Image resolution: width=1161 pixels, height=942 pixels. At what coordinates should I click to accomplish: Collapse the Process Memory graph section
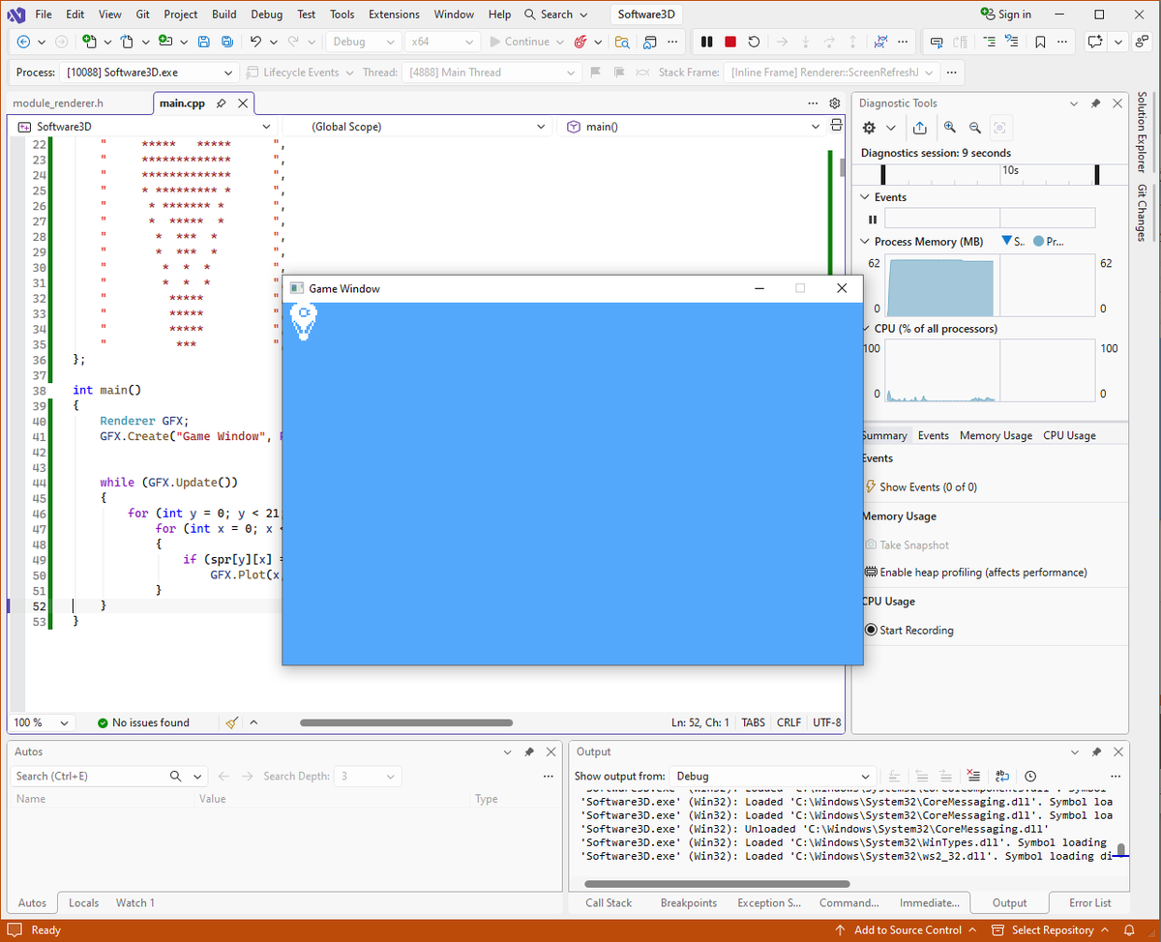click(x=865, y=242)
